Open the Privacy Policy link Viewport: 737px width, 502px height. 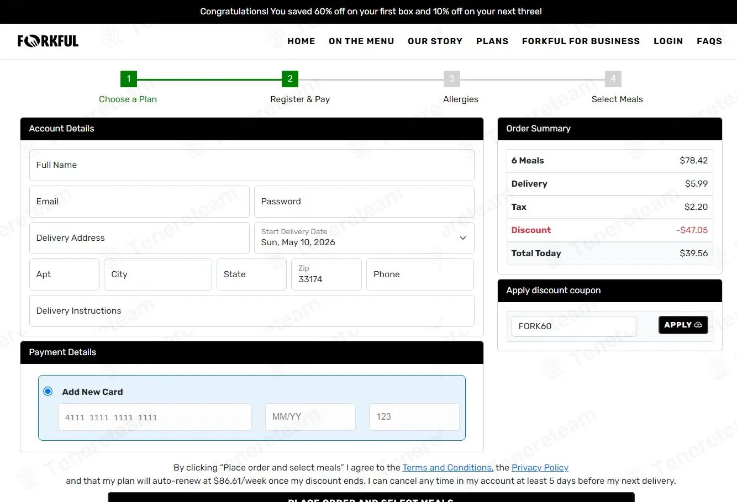tap(540, 468)
